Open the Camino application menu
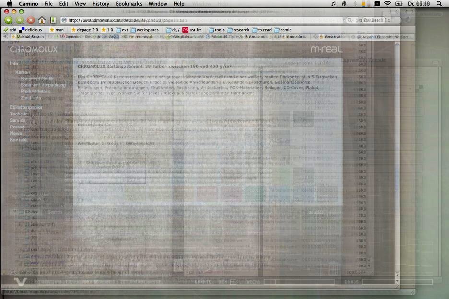The image size is (449, 299). [28, 4]
